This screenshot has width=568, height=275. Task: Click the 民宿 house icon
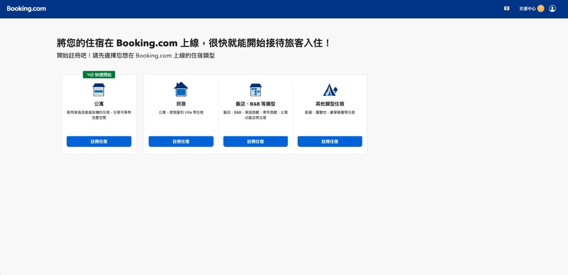pos(181,89)
